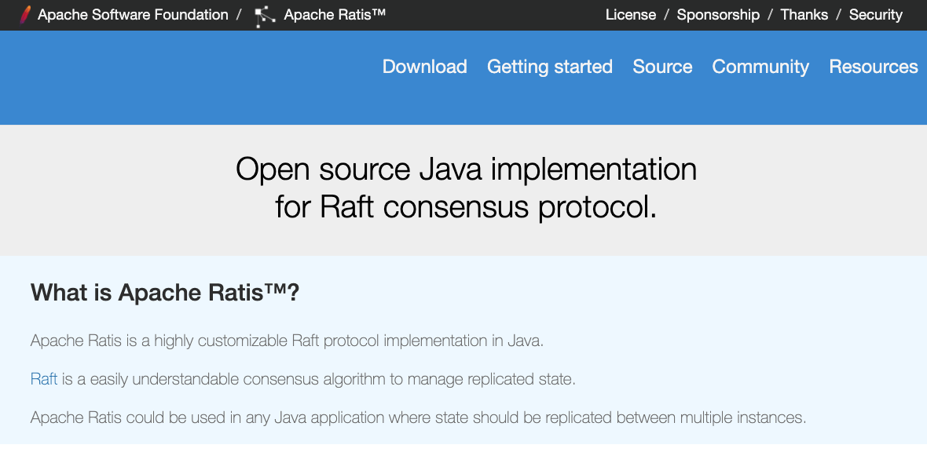Go to the Download menu item
The height and width of the screenshot is (463, 927).
[424, 67]
